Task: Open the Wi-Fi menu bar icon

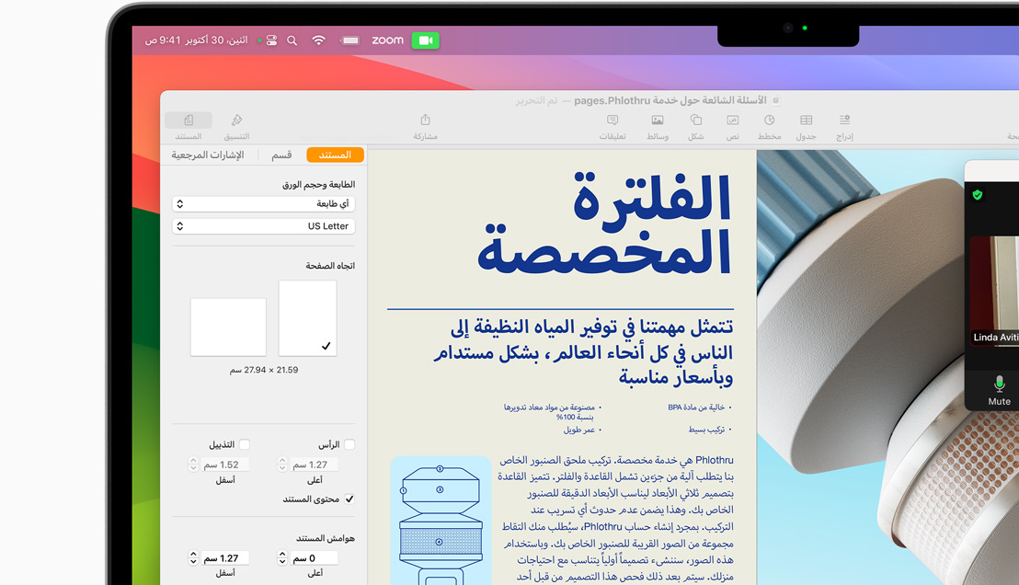Action: (318, 40)
